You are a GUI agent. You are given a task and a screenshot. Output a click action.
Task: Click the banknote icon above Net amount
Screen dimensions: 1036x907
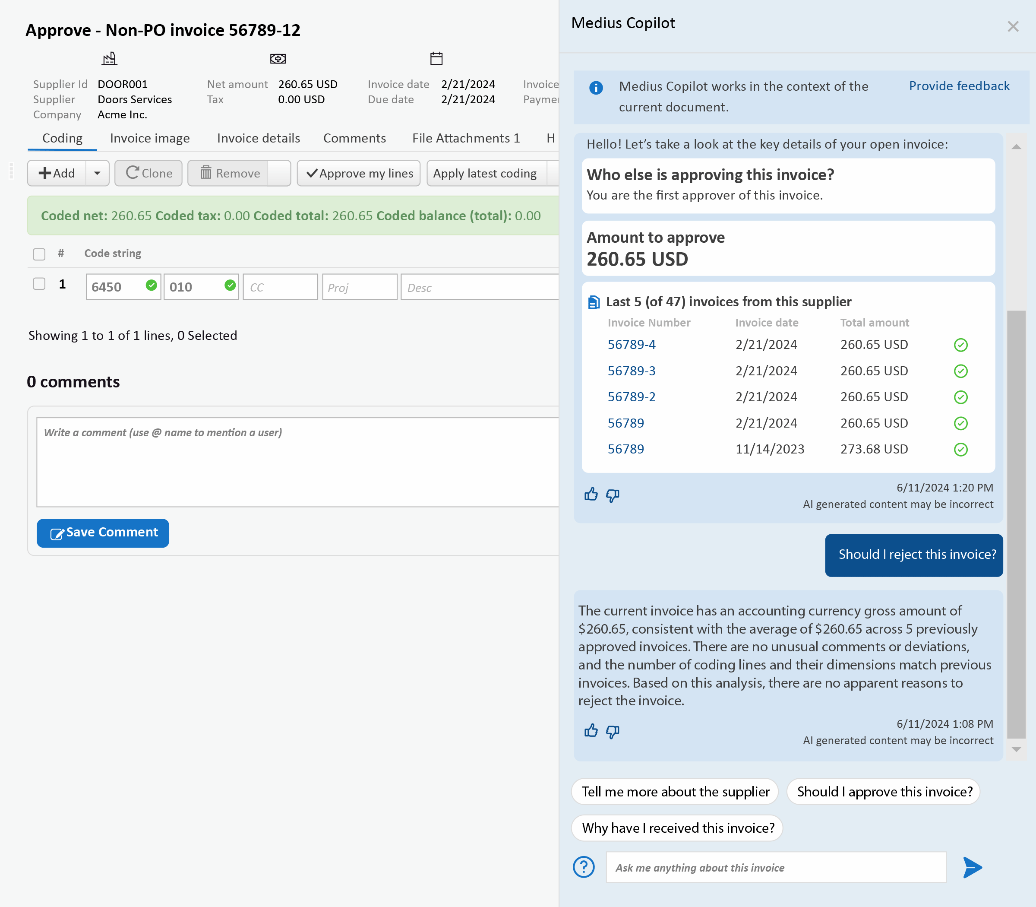[277, 58]
